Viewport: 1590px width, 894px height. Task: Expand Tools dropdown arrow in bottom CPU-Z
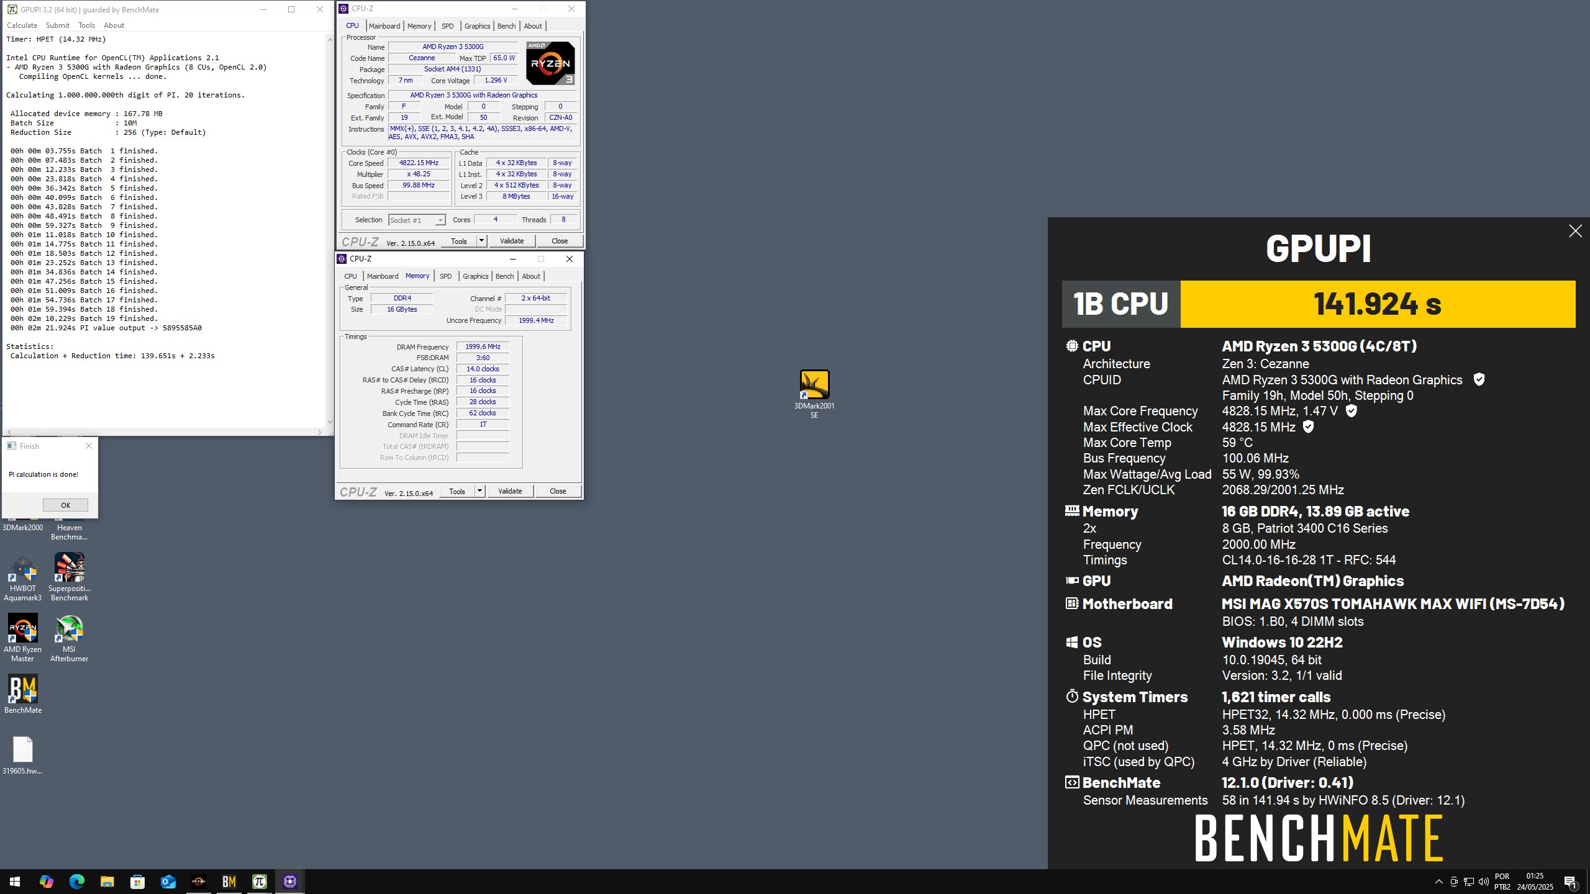(479, 491)
